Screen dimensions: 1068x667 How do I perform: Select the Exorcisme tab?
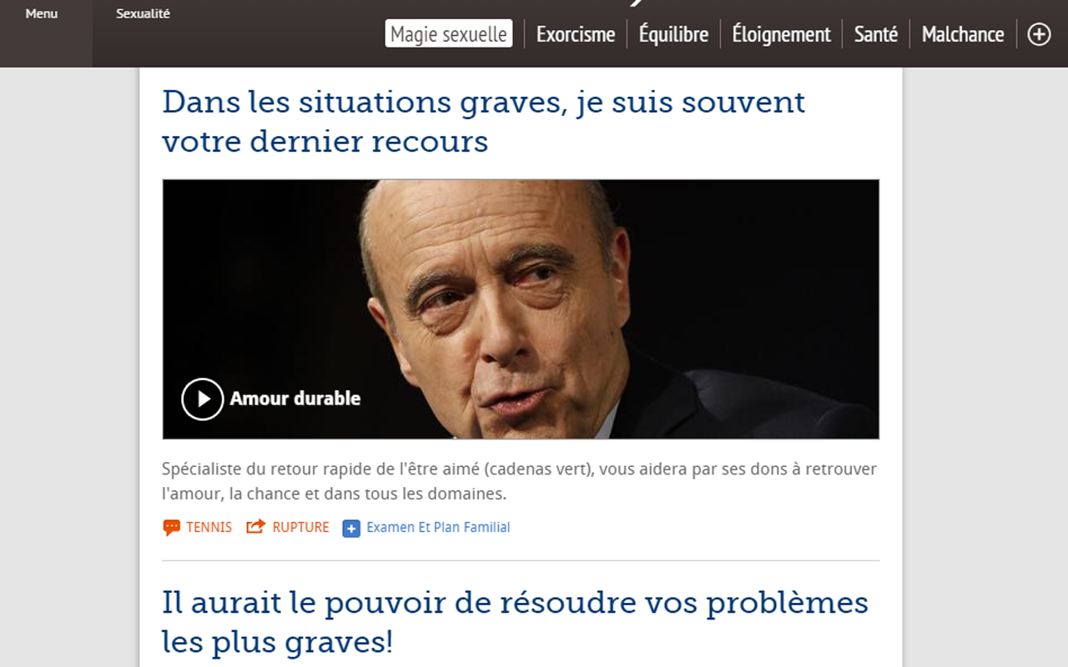click(x=576, y=34)
